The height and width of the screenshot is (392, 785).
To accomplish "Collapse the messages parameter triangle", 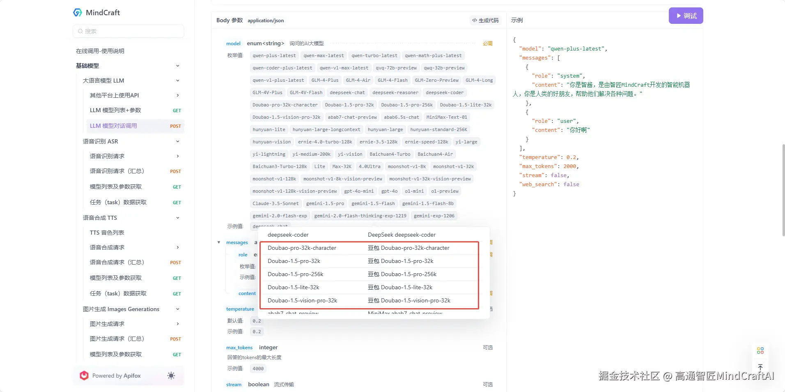I will [219, 242].
